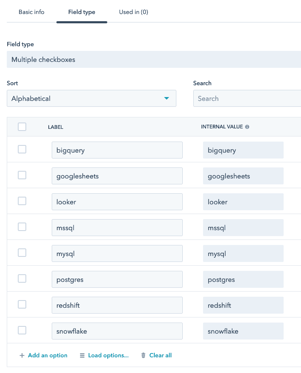The width and height of the screenshot is (301, 373).
Task: Click the info icon beside Internal Value
Action: point(247,127)
